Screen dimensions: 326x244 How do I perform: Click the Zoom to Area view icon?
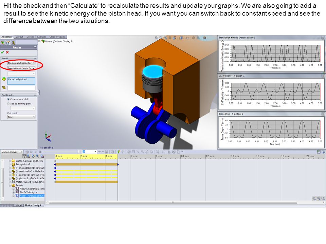(x=161, y=38)
